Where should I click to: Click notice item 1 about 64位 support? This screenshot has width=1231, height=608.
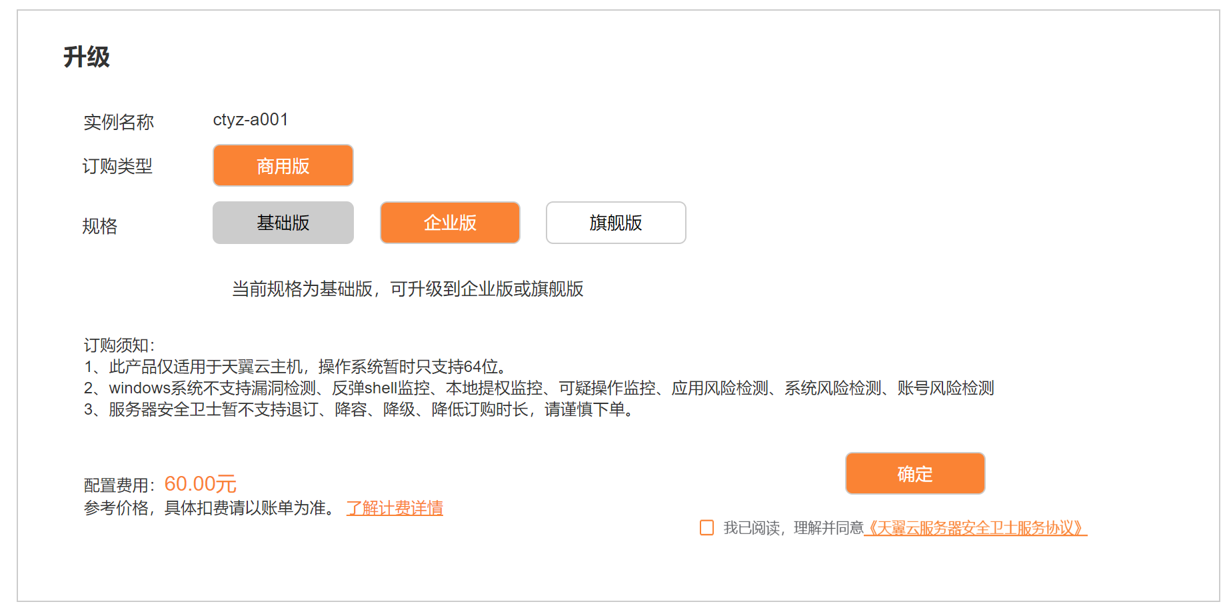click(x=297, y=367)
